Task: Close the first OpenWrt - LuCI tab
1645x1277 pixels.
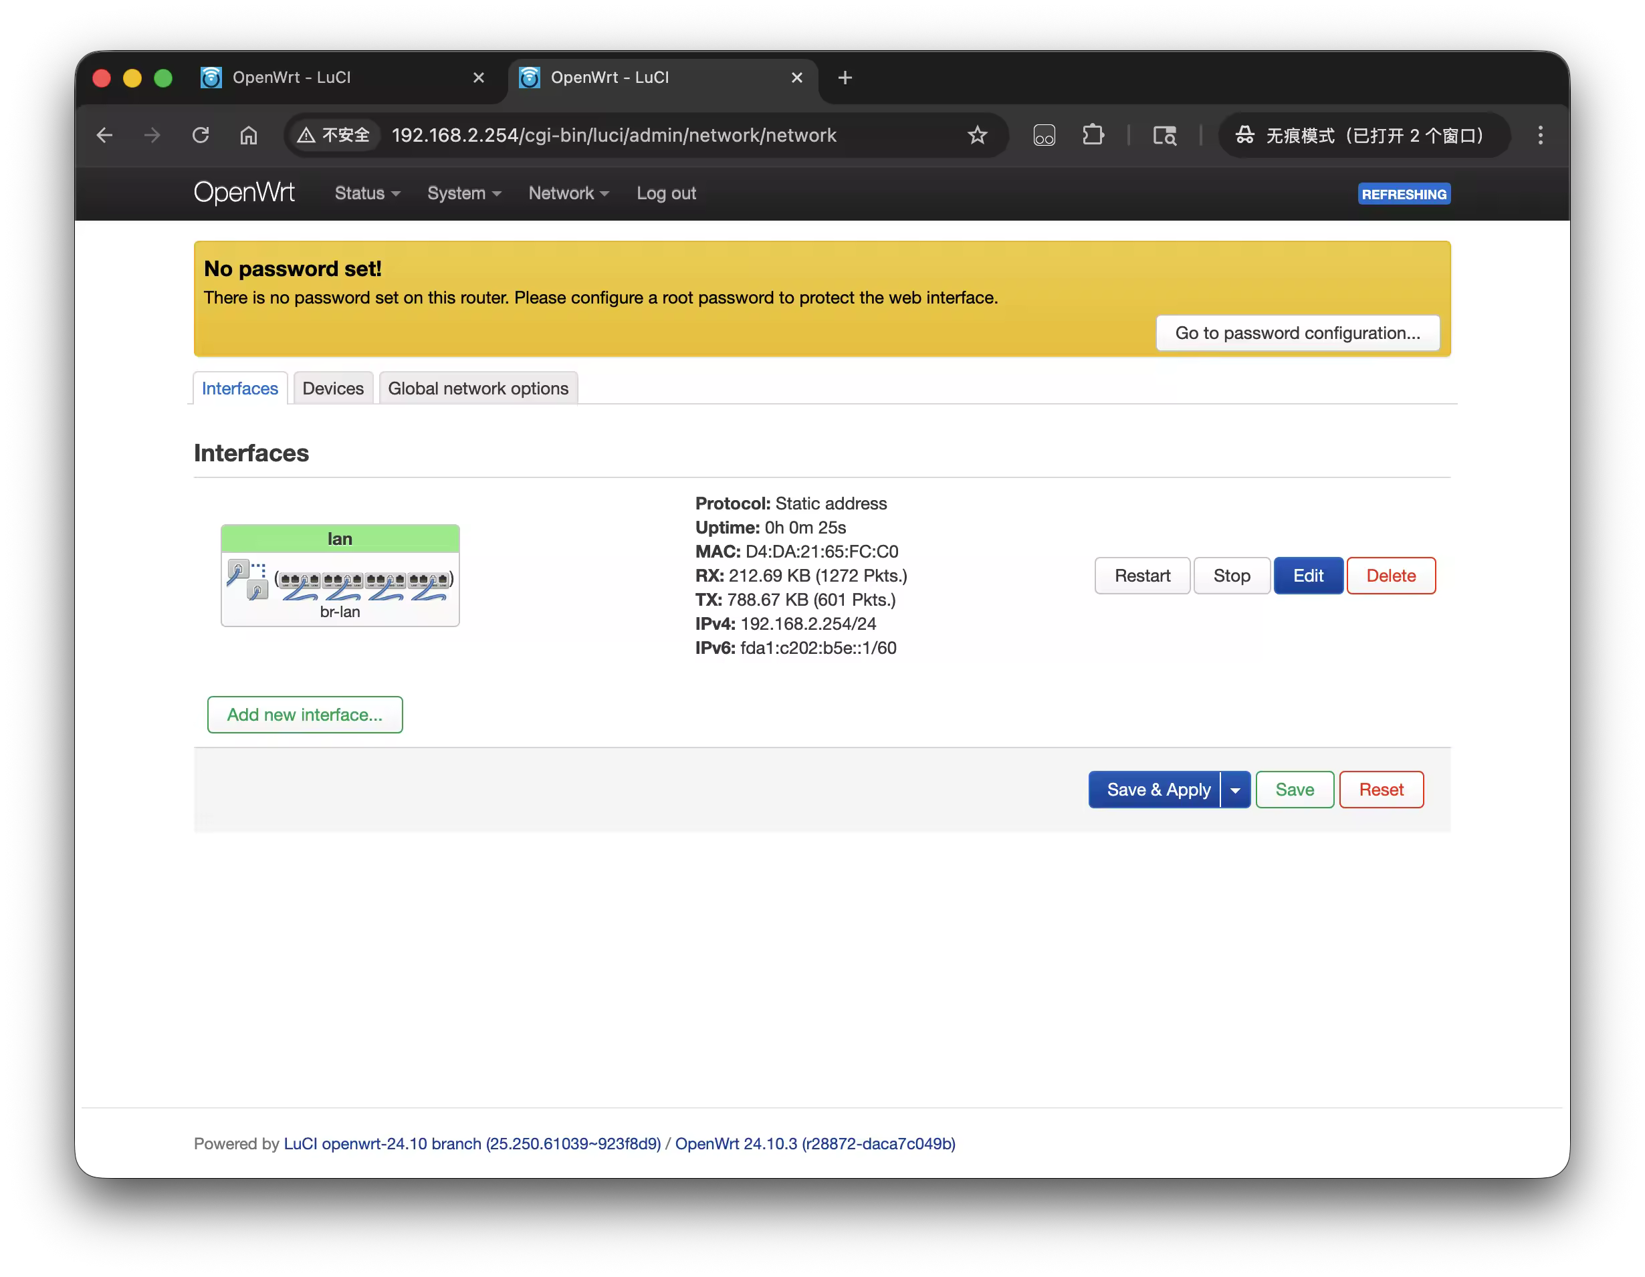Action: 478,78
